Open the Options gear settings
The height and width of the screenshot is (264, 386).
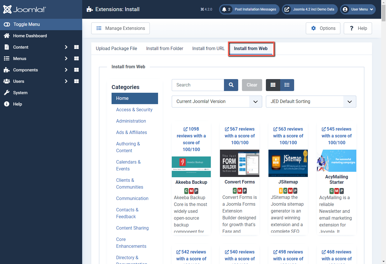point(323,28)
